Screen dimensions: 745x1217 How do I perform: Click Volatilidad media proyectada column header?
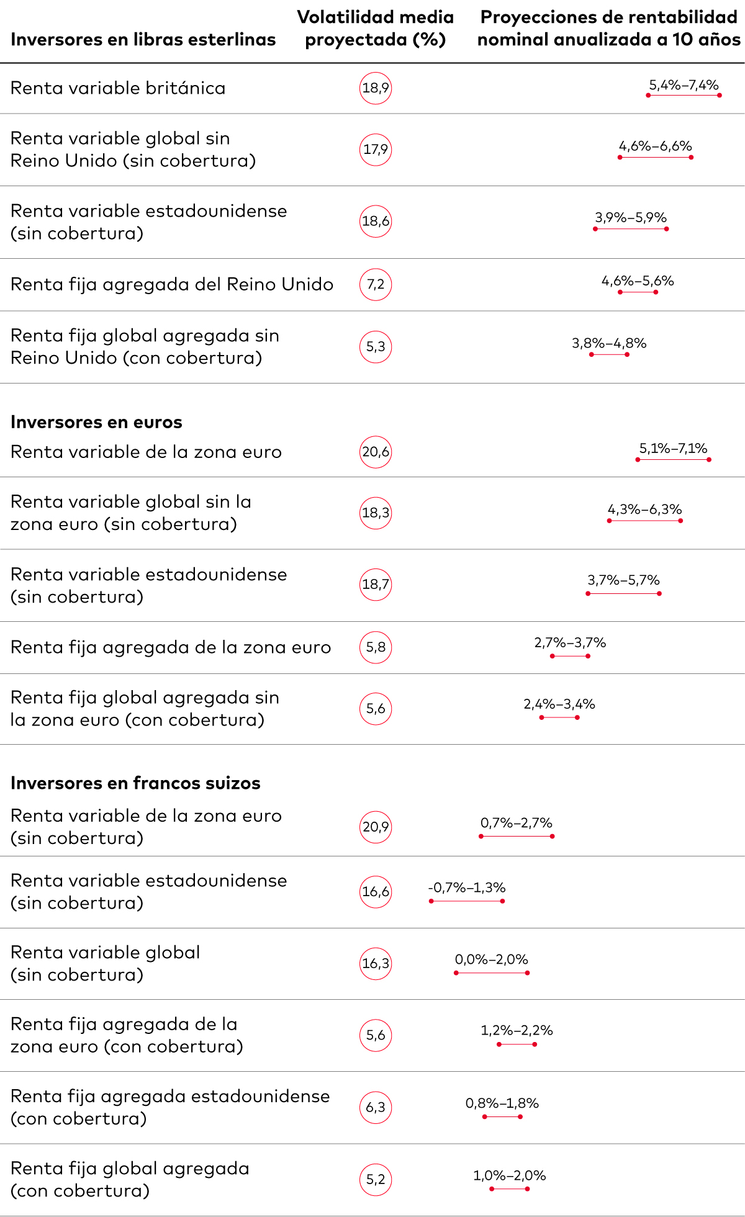tap(376, 29)
